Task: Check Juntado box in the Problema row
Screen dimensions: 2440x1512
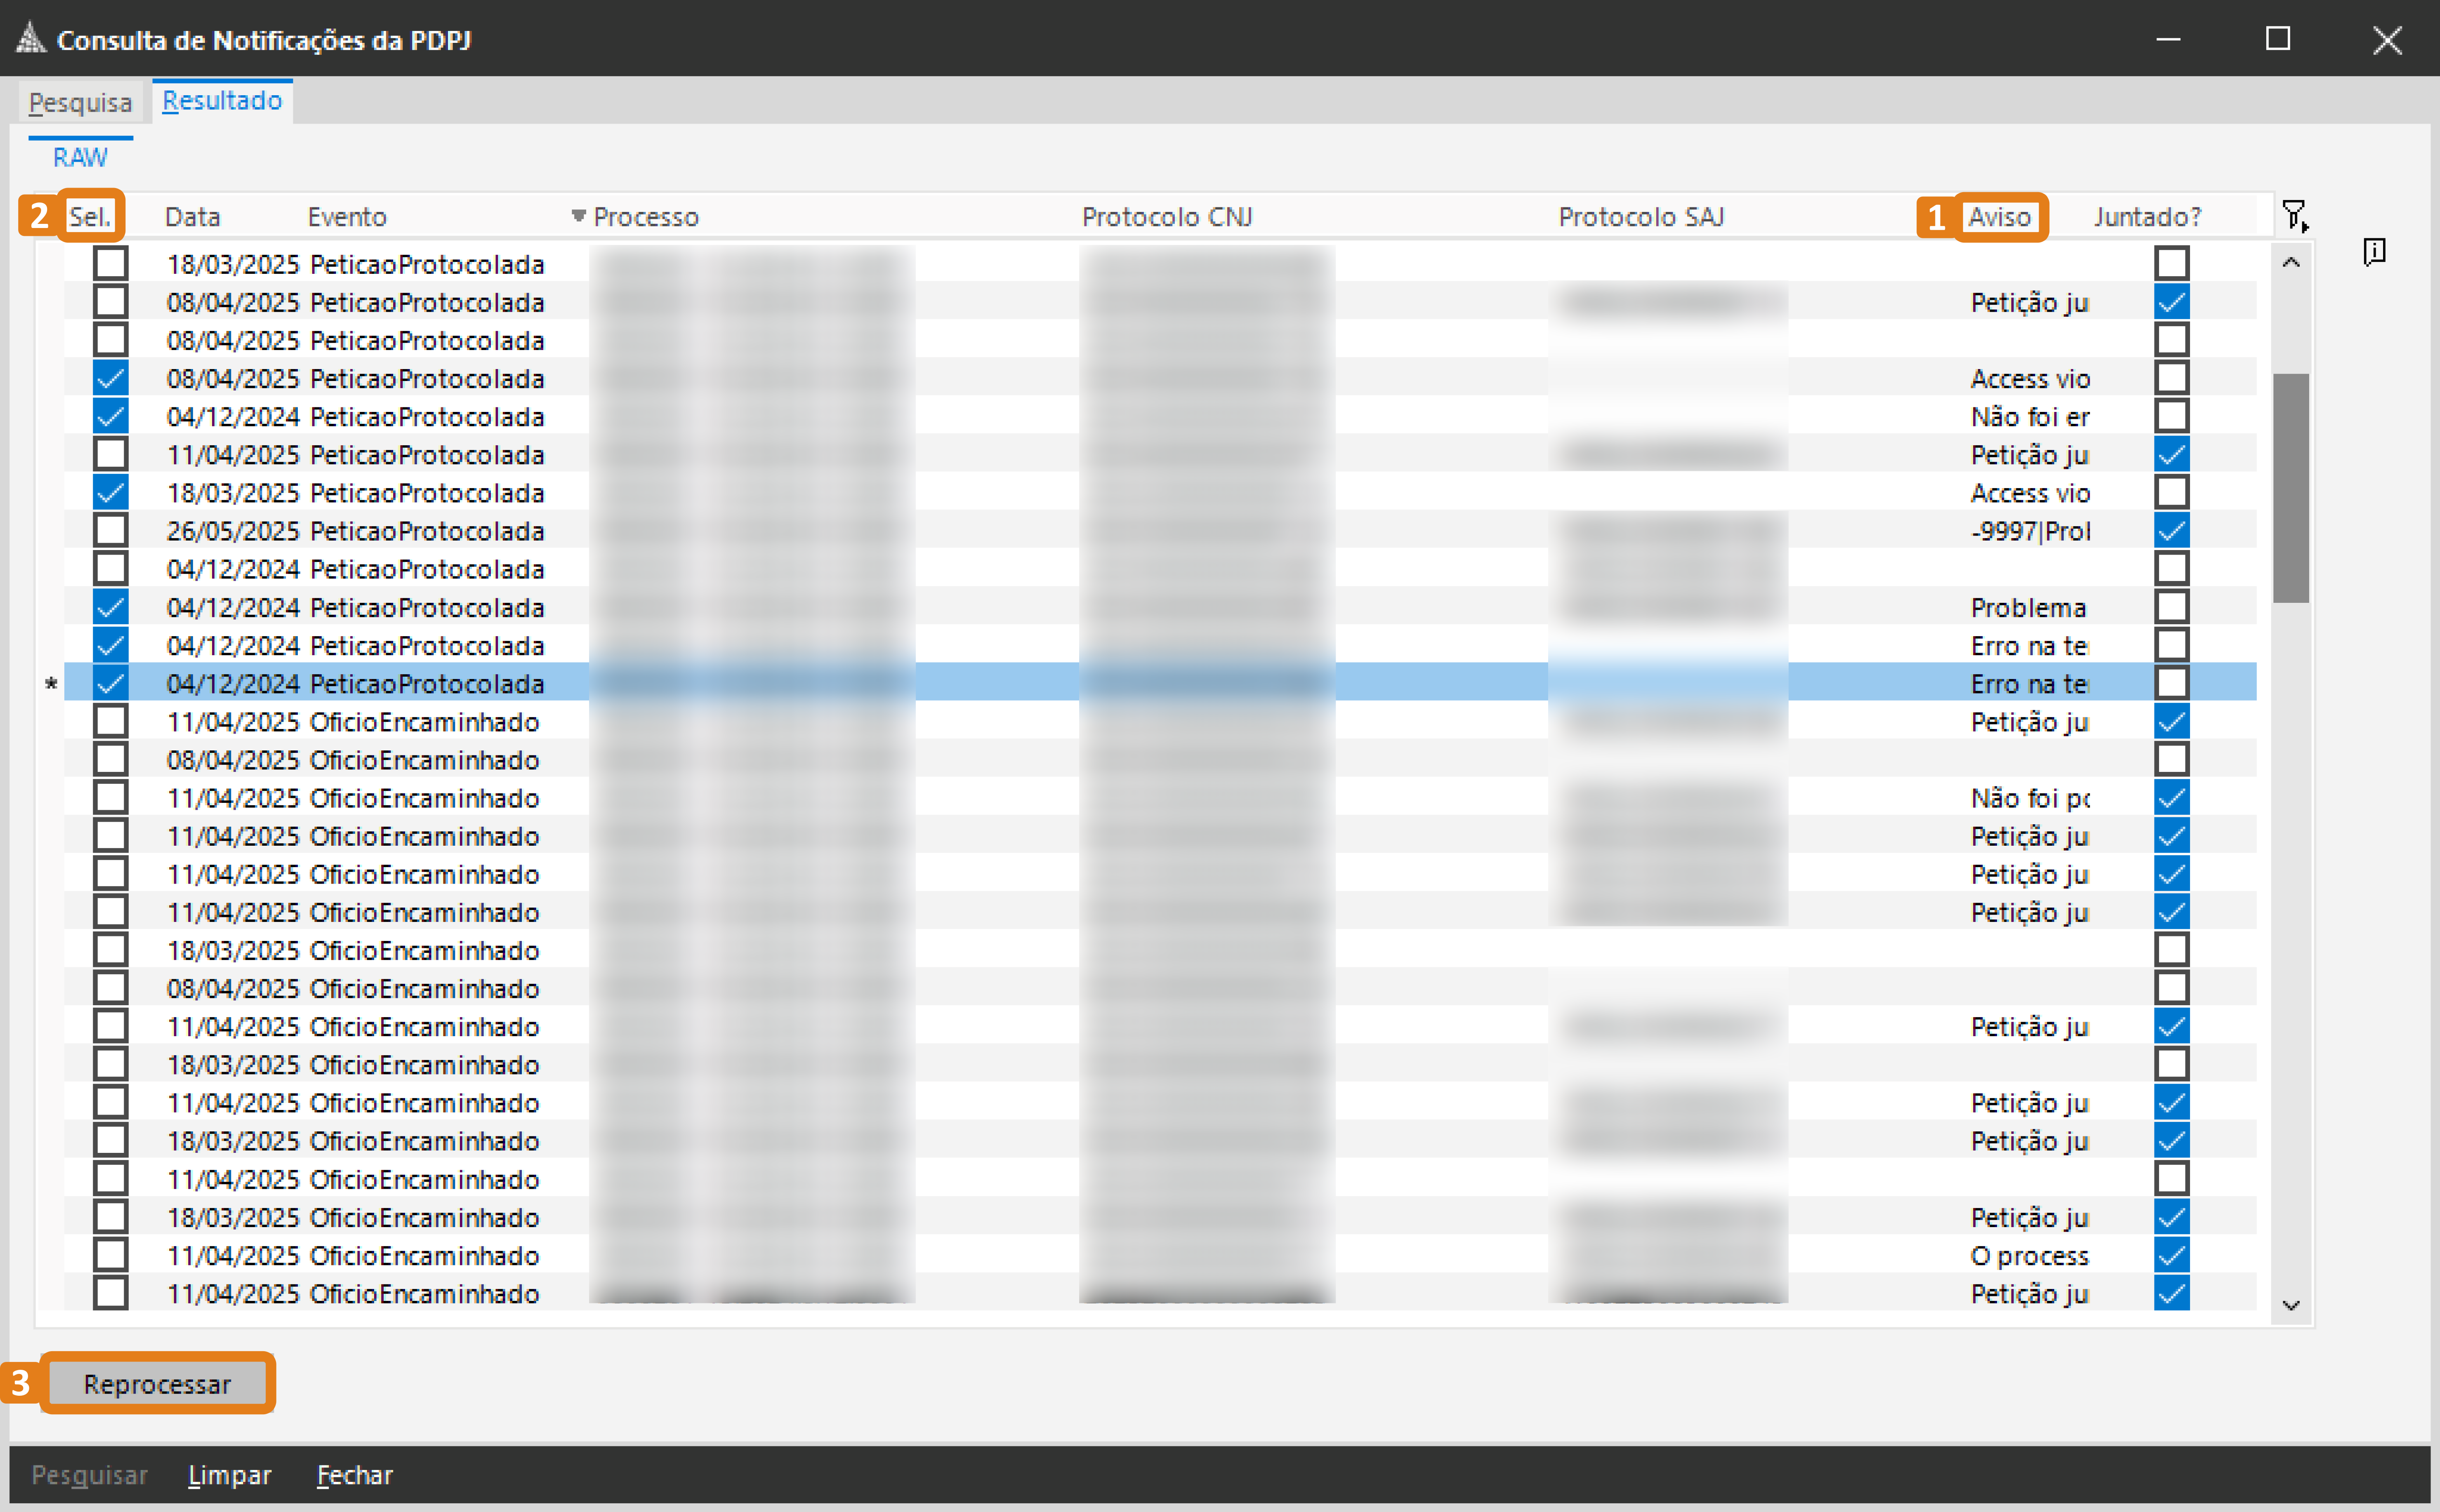Action: [2171, 606]
